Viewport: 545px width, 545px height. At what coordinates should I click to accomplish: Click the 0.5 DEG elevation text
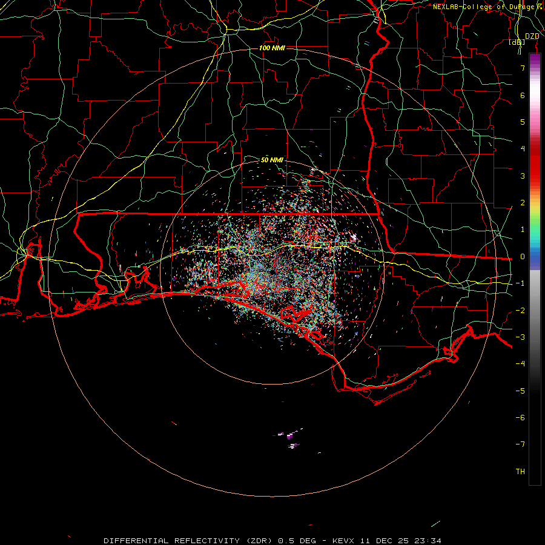[x=297, y=541]
